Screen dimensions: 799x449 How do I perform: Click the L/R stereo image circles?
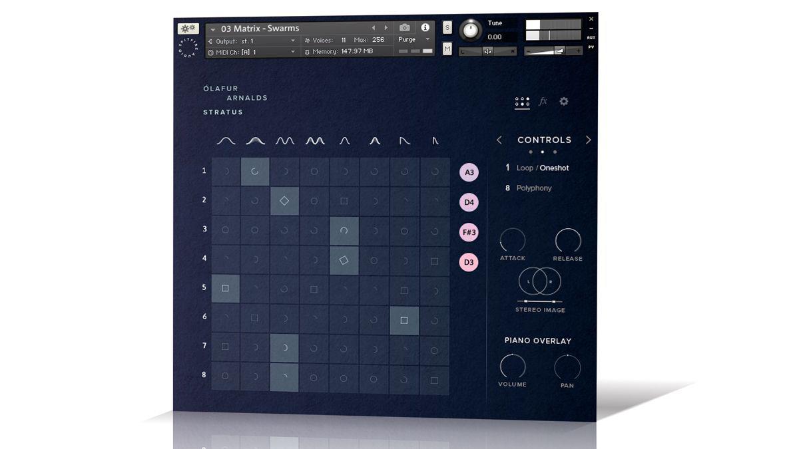[540, 281]
